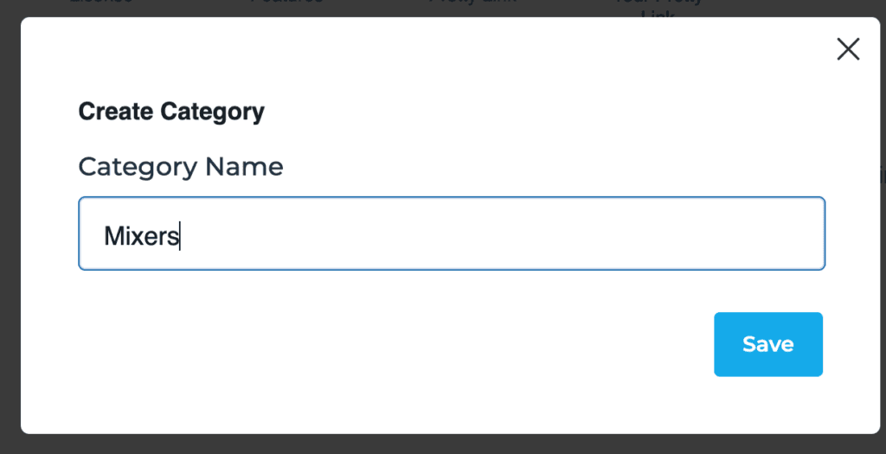The image size is (886, 454).
Task: Click the hidden Link header behind the dialog
Action: point(658,13)
